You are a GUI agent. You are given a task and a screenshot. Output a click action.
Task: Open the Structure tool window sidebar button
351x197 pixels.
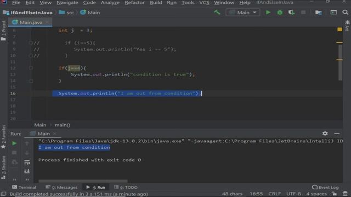point(4,167)
